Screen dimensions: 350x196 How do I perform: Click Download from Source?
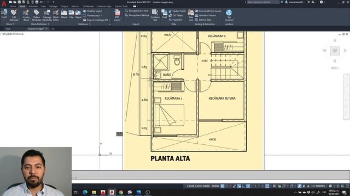pyautogui.click(x=208, y=11)
